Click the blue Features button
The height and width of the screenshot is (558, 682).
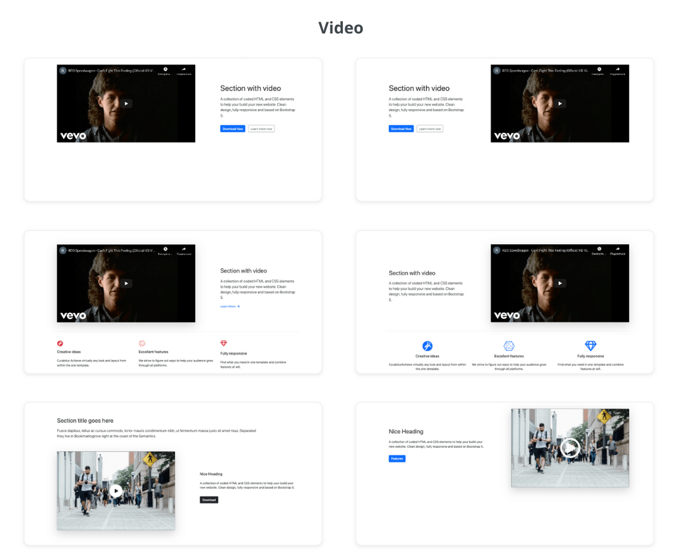[397, 459]
